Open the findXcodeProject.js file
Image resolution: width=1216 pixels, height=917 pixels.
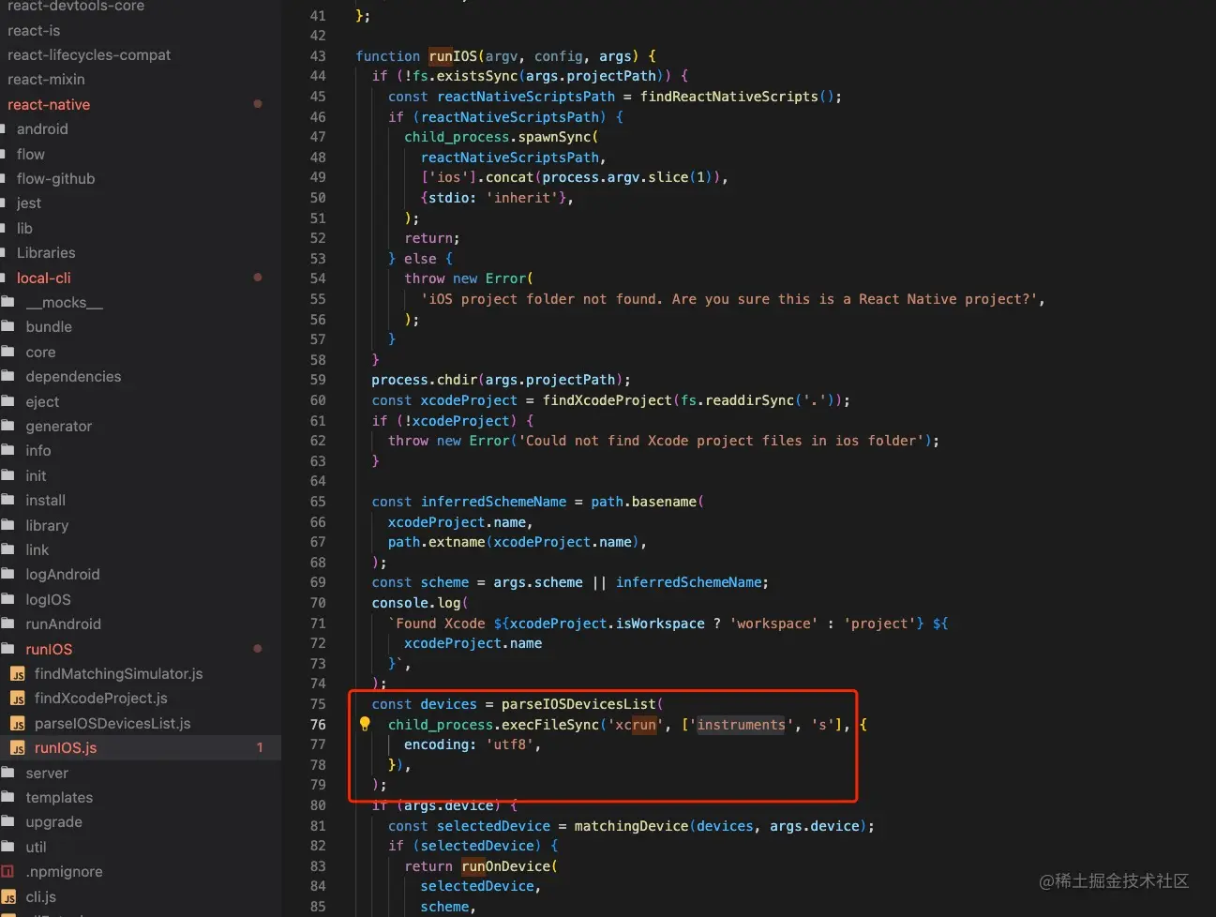pos(101,699)
